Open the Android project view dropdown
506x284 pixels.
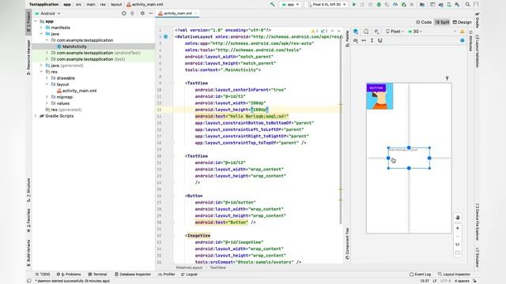47,13
